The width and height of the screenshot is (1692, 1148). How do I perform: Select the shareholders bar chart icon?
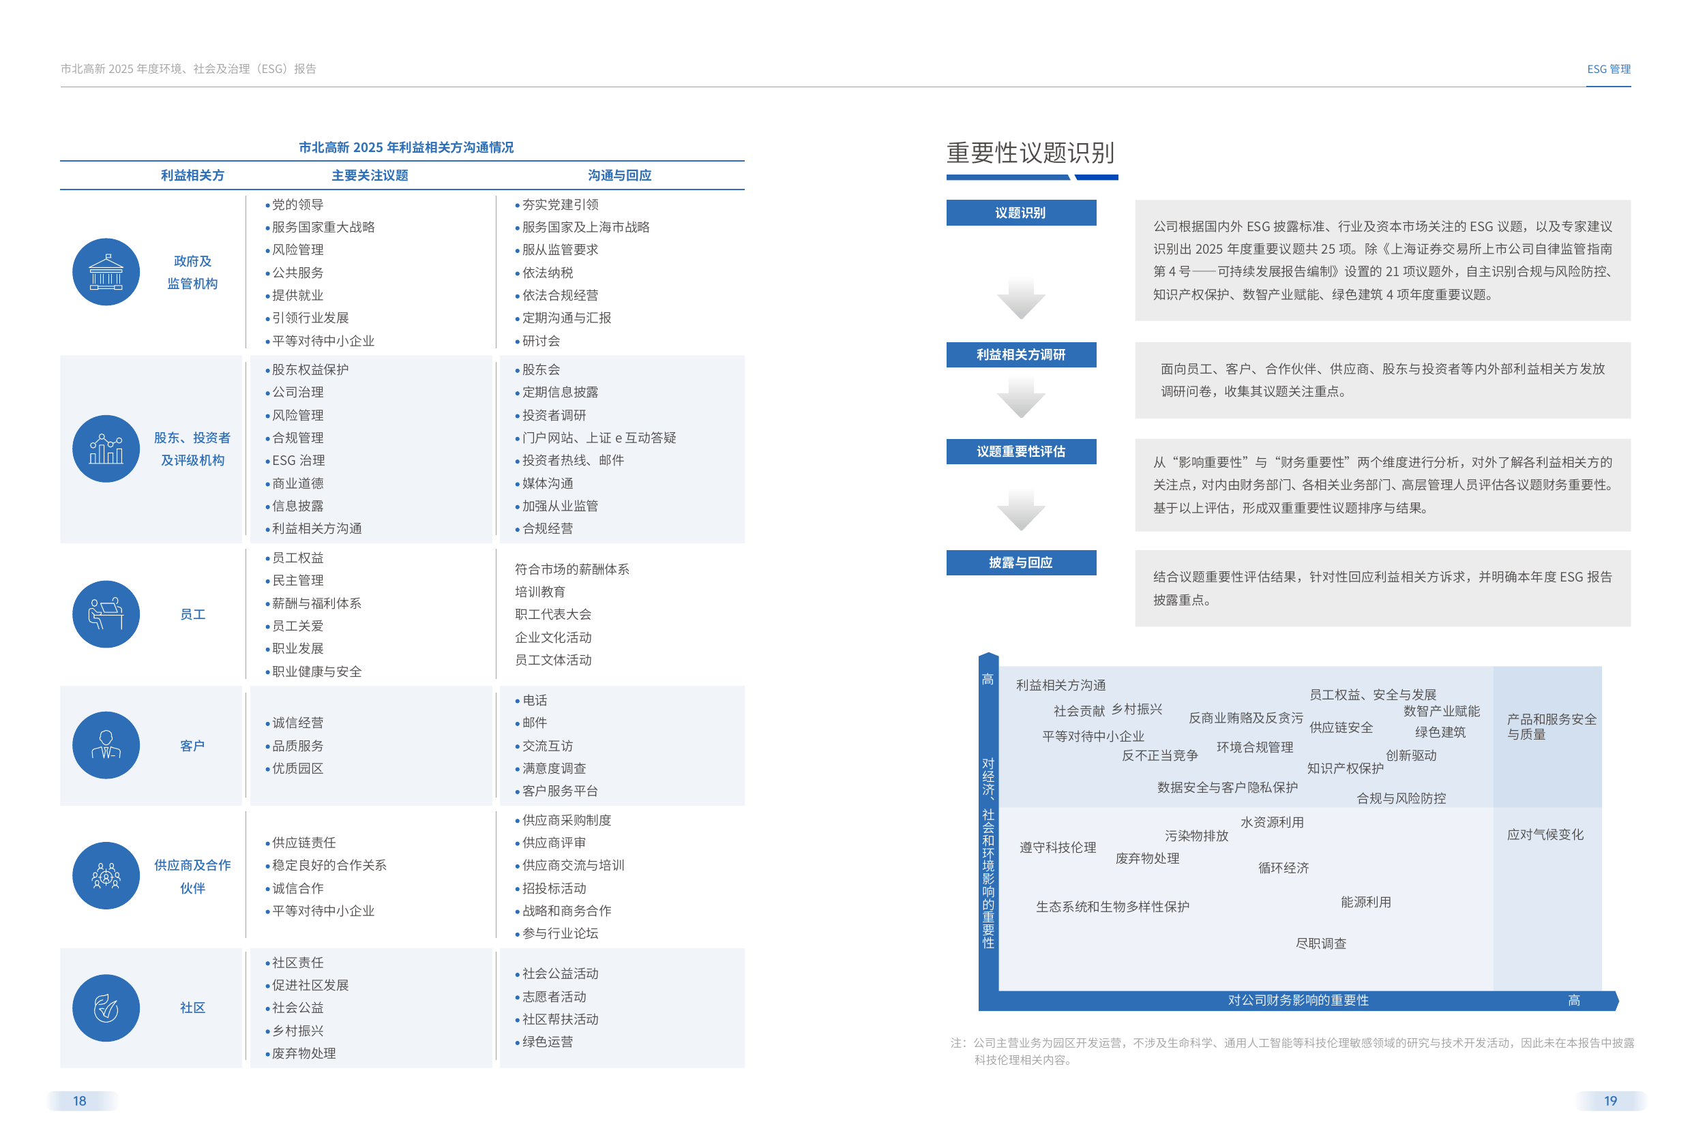(106, 449)
